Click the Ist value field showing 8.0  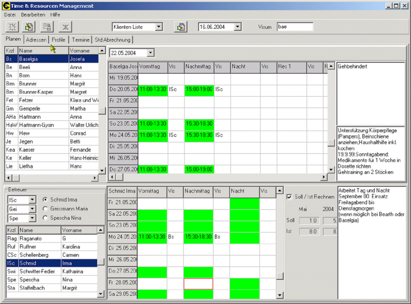click(309, 231)
